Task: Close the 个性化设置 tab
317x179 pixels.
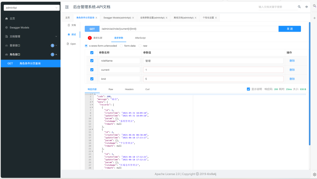Action: pos(216,18)
